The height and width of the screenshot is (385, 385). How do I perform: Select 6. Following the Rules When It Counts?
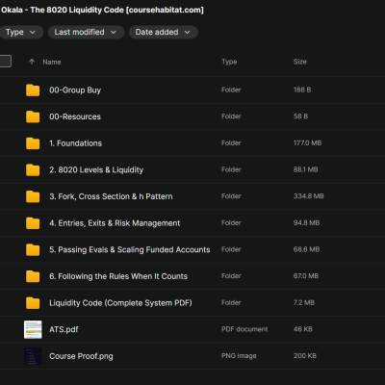(x=118, y=276)
